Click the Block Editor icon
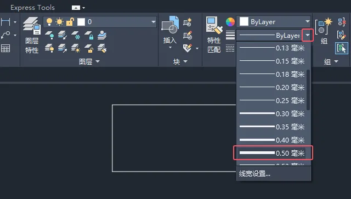The image size is (351, 199). [x=188, y=35]
